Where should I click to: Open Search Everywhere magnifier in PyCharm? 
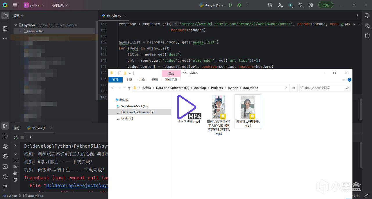(x=301, y=5)
